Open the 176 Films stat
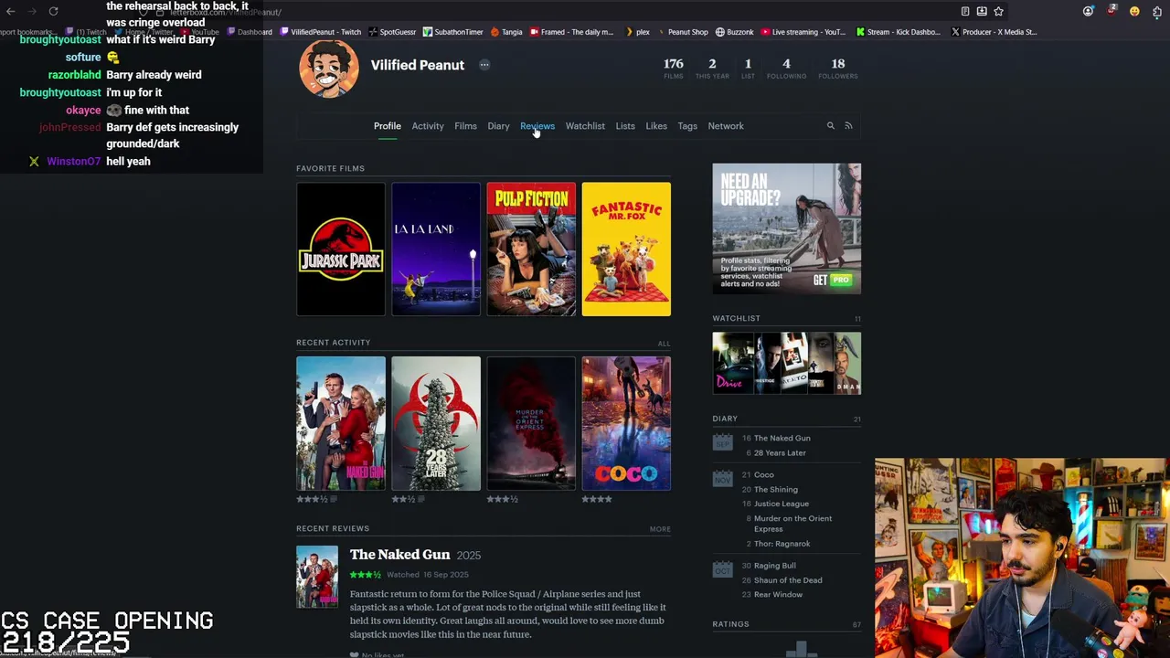This screenshot has width=1170, height=658. (674, 68)
